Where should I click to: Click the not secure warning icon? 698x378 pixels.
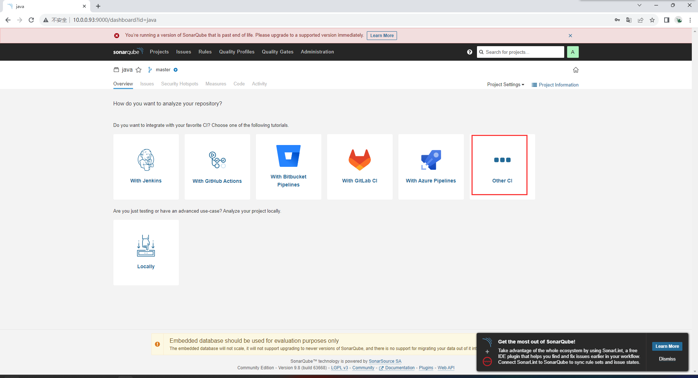[x=46, y=20]
